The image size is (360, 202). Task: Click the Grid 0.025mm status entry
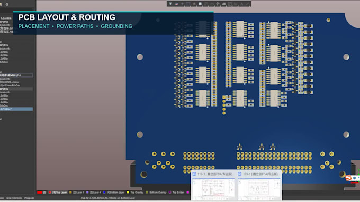(14, 198)
